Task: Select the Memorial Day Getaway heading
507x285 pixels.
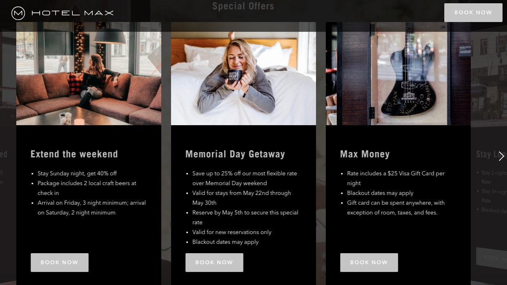Action: pos(235,154)
